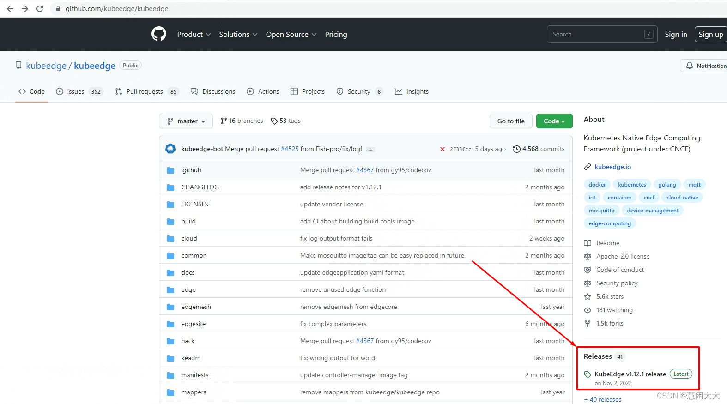Expand the Solutions menu
Screen dimensions: 727x404
[238, 34]
